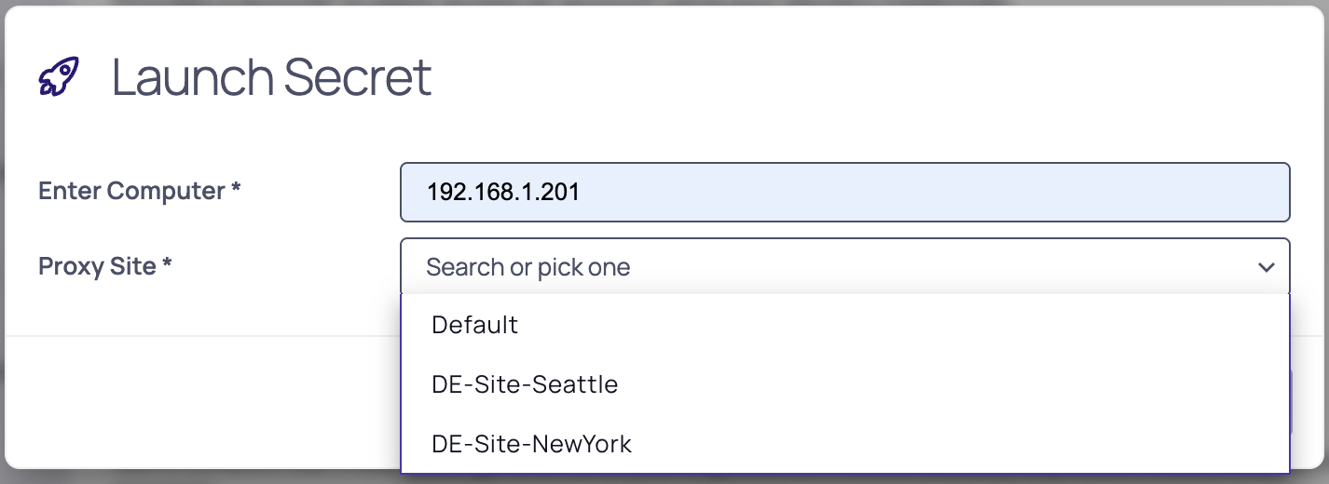The image size is (1329, 484).
Task: Click the Proxy Site dropdown chevron arrow
Action: click(x=1266, y=268)
